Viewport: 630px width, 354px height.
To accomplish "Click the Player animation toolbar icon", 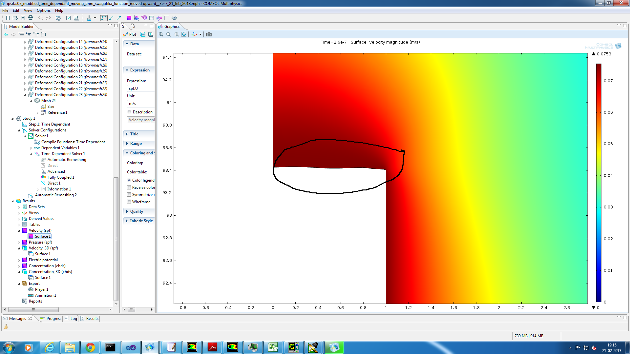I will pyautogui.click(x=174, y=18).
